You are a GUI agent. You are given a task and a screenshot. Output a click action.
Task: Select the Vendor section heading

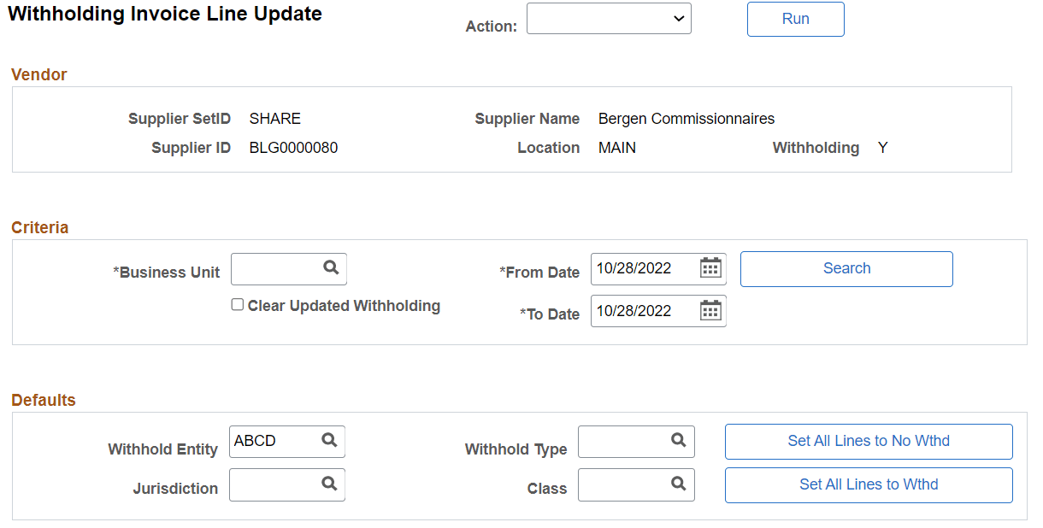pos(38,74)
